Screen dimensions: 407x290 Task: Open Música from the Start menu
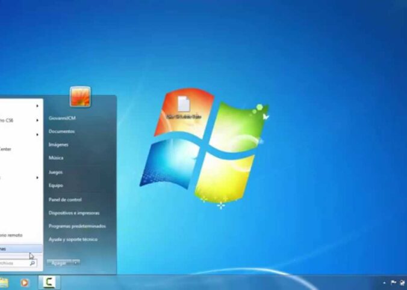[x=56, y=158]
